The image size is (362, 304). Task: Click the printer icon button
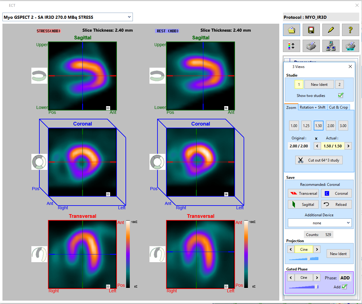point(311,46)
